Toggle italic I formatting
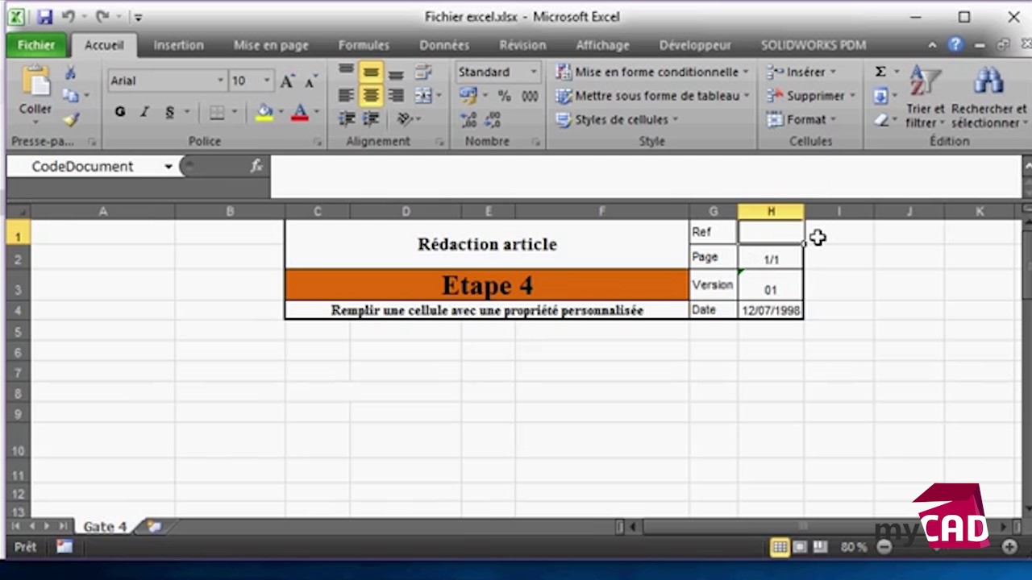Screen dimensions: 1032x580 [144, 113]
